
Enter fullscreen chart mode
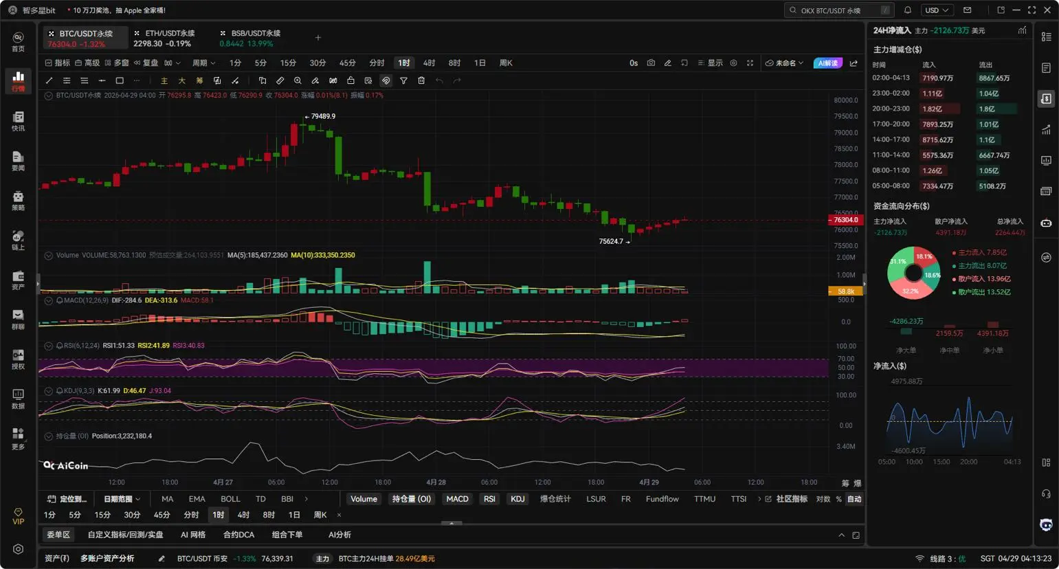750,63
